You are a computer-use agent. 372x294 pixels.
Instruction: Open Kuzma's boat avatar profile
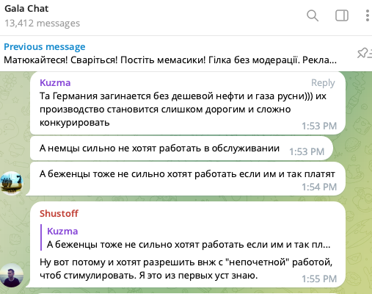(12, 183)
